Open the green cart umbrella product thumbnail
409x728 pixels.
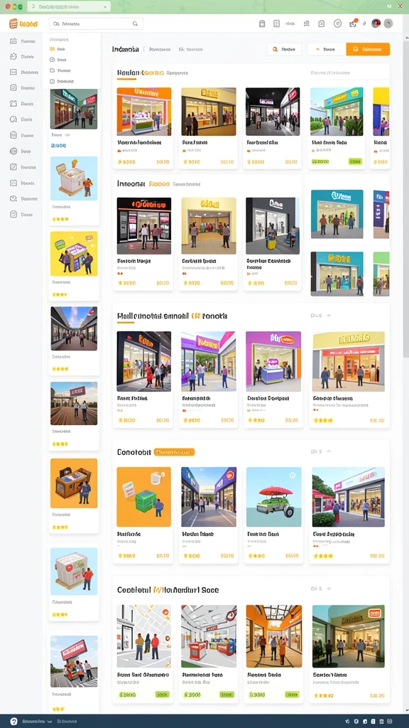[273, 497]
